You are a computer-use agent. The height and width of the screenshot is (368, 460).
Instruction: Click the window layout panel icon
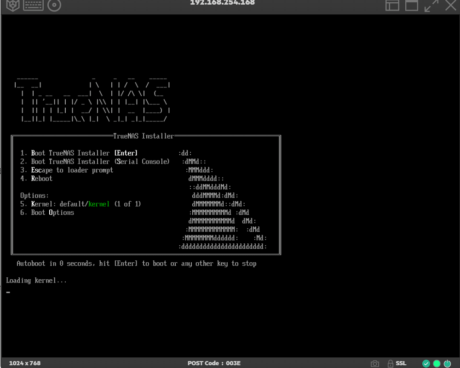[392, 5]
